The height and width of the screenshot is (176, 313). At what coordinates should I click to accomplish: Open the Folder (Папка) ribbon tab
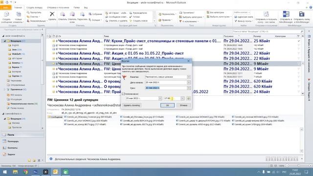pos(76,8)
